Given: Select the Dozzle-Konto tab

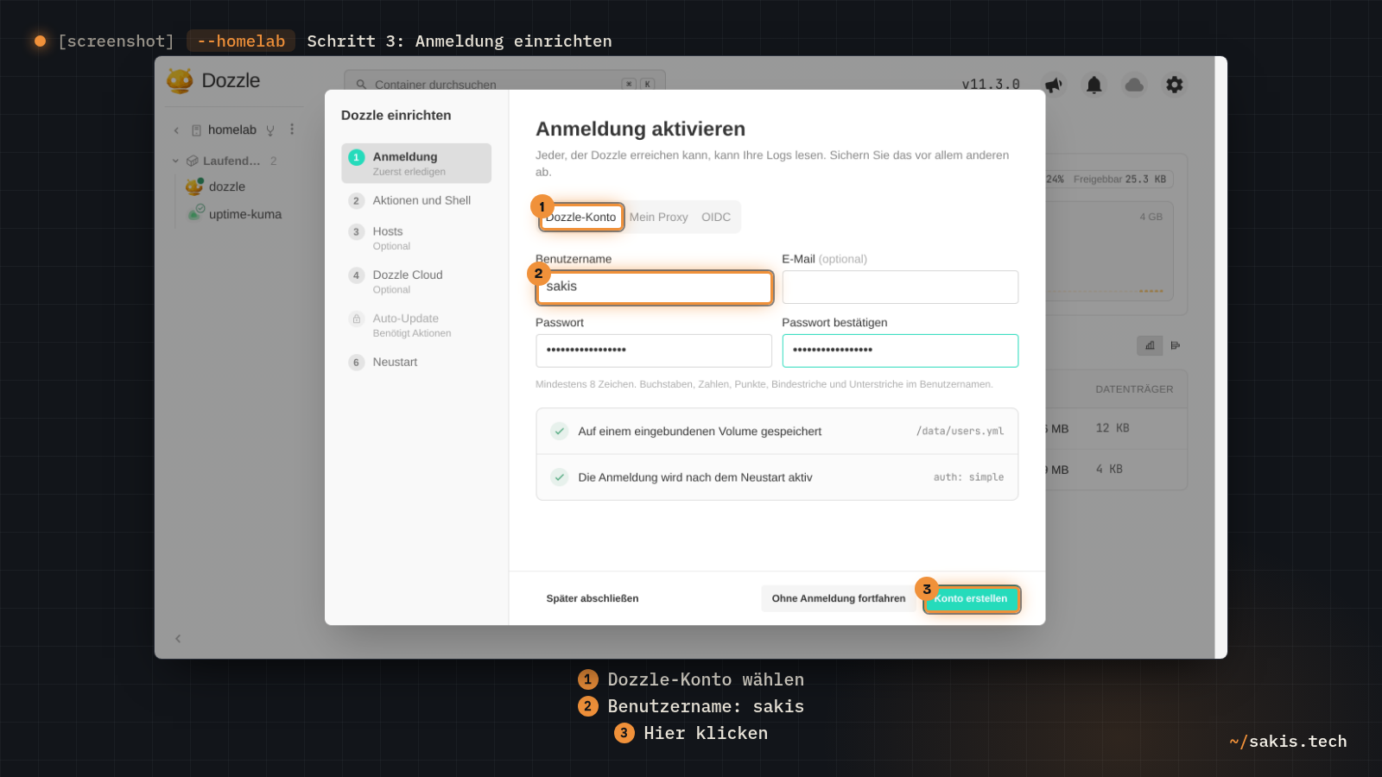Looking at the screenshot, I should pos(581,217).
